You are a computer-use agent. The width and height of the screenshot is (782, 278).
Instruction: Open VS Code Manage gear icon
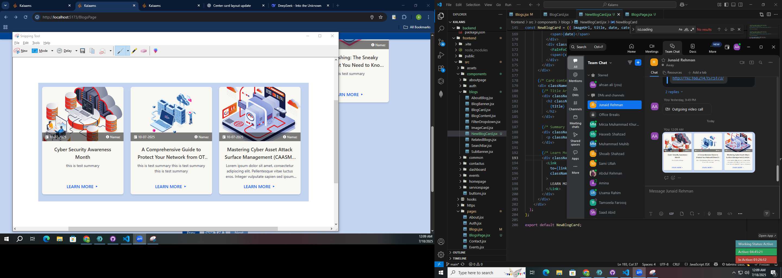(441, 254)
